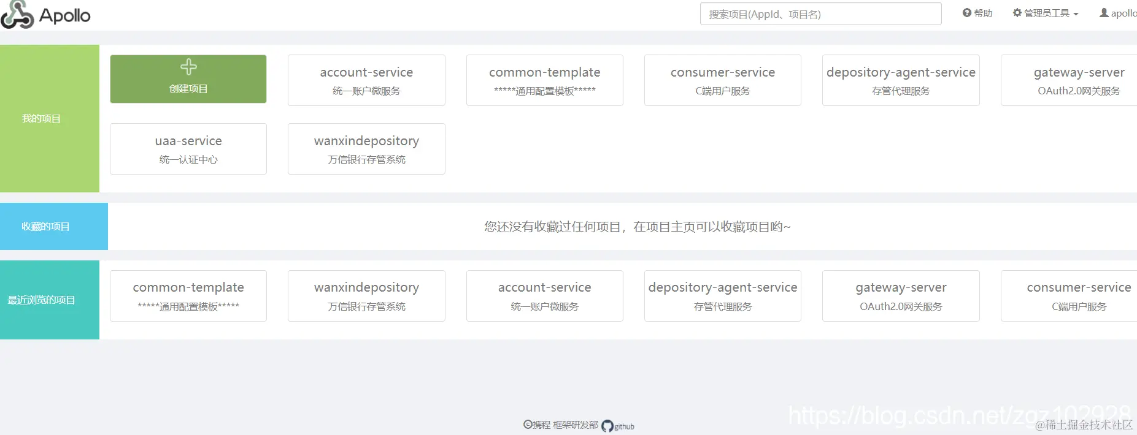
Task: Open account-service in 我的项目
Action: (x=366, y=80)
